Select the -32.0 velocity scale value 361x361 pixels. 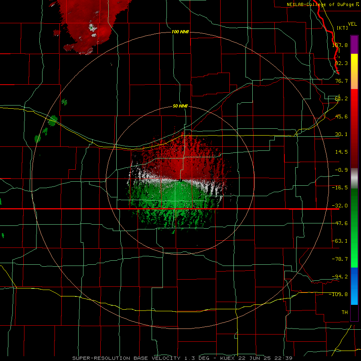click(x=340, y=206)
